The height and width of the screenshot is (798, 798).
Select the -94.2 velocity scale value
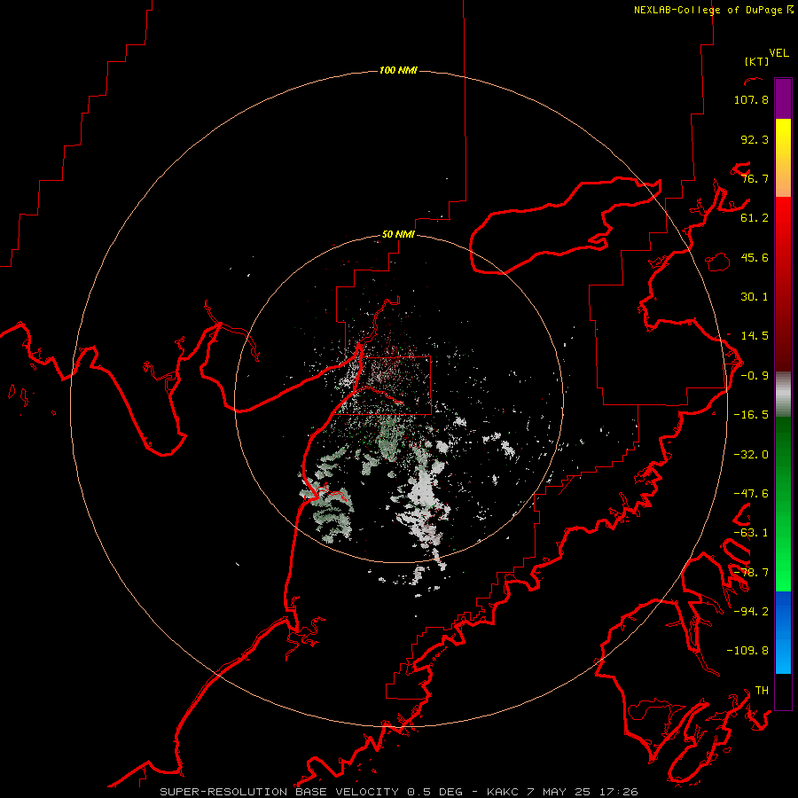click(x=751, y=612)
